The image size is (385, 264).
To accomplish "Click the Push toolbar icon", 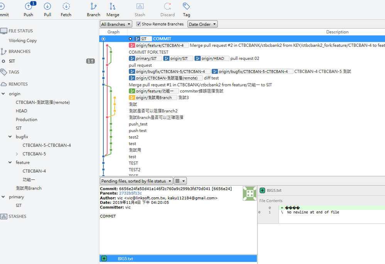I will point(29,7).
